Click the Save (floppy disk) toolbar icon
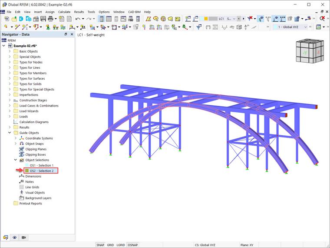This screenshot has height=248, width=330. 43,19
